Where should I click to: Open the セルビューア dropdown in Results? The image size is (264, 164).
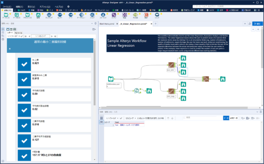(131, 118)
